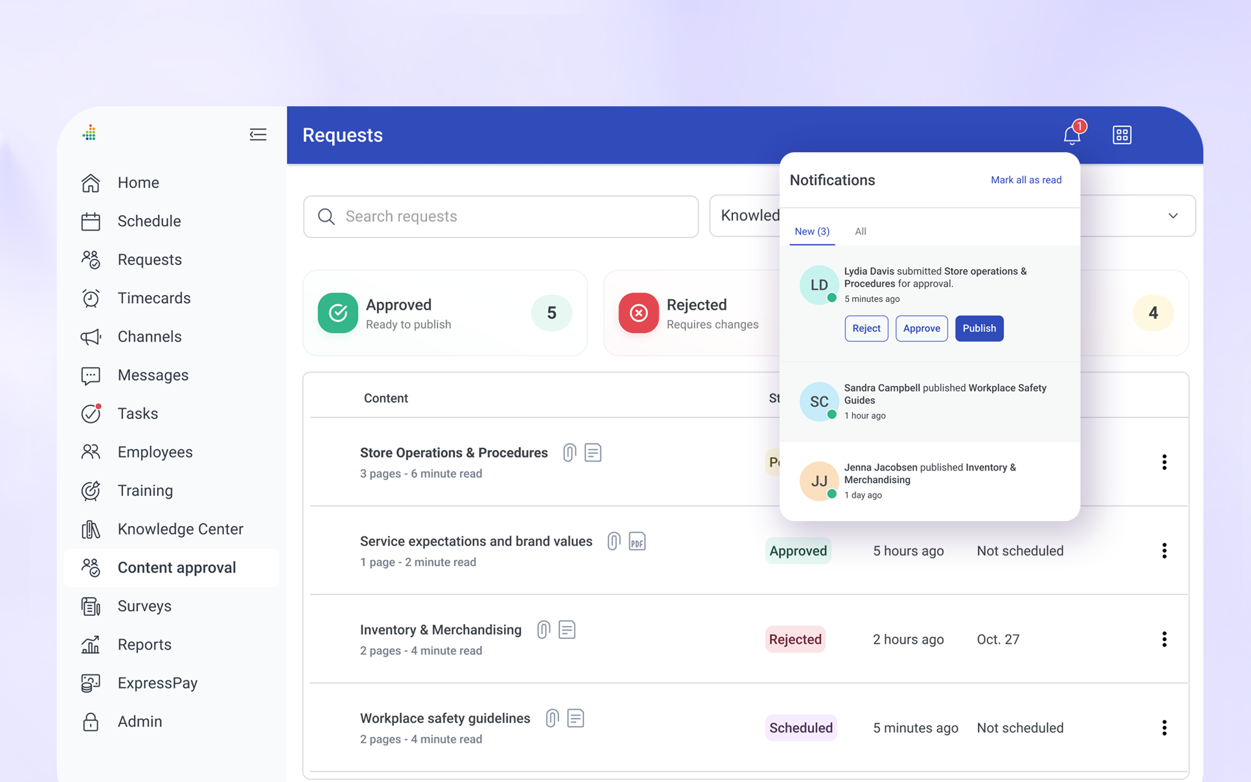Click the Reject button for Lydia's submission
Screen dimensions: 1251x782
(x=866, y=329)
